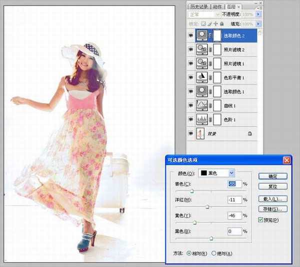Toggle the 预览 preview checkbox
The height and width of the screenshot is (267, 300).
point(260,220)
